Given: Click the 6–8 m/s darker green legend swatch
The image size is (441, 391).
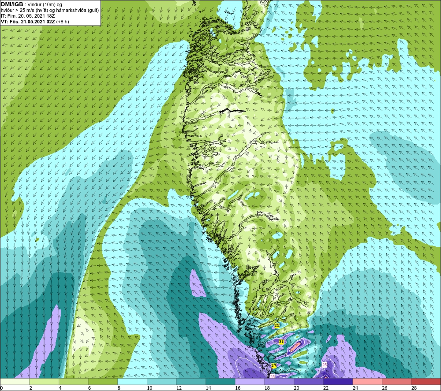Looking at the screenshot, I should [103, 381].
